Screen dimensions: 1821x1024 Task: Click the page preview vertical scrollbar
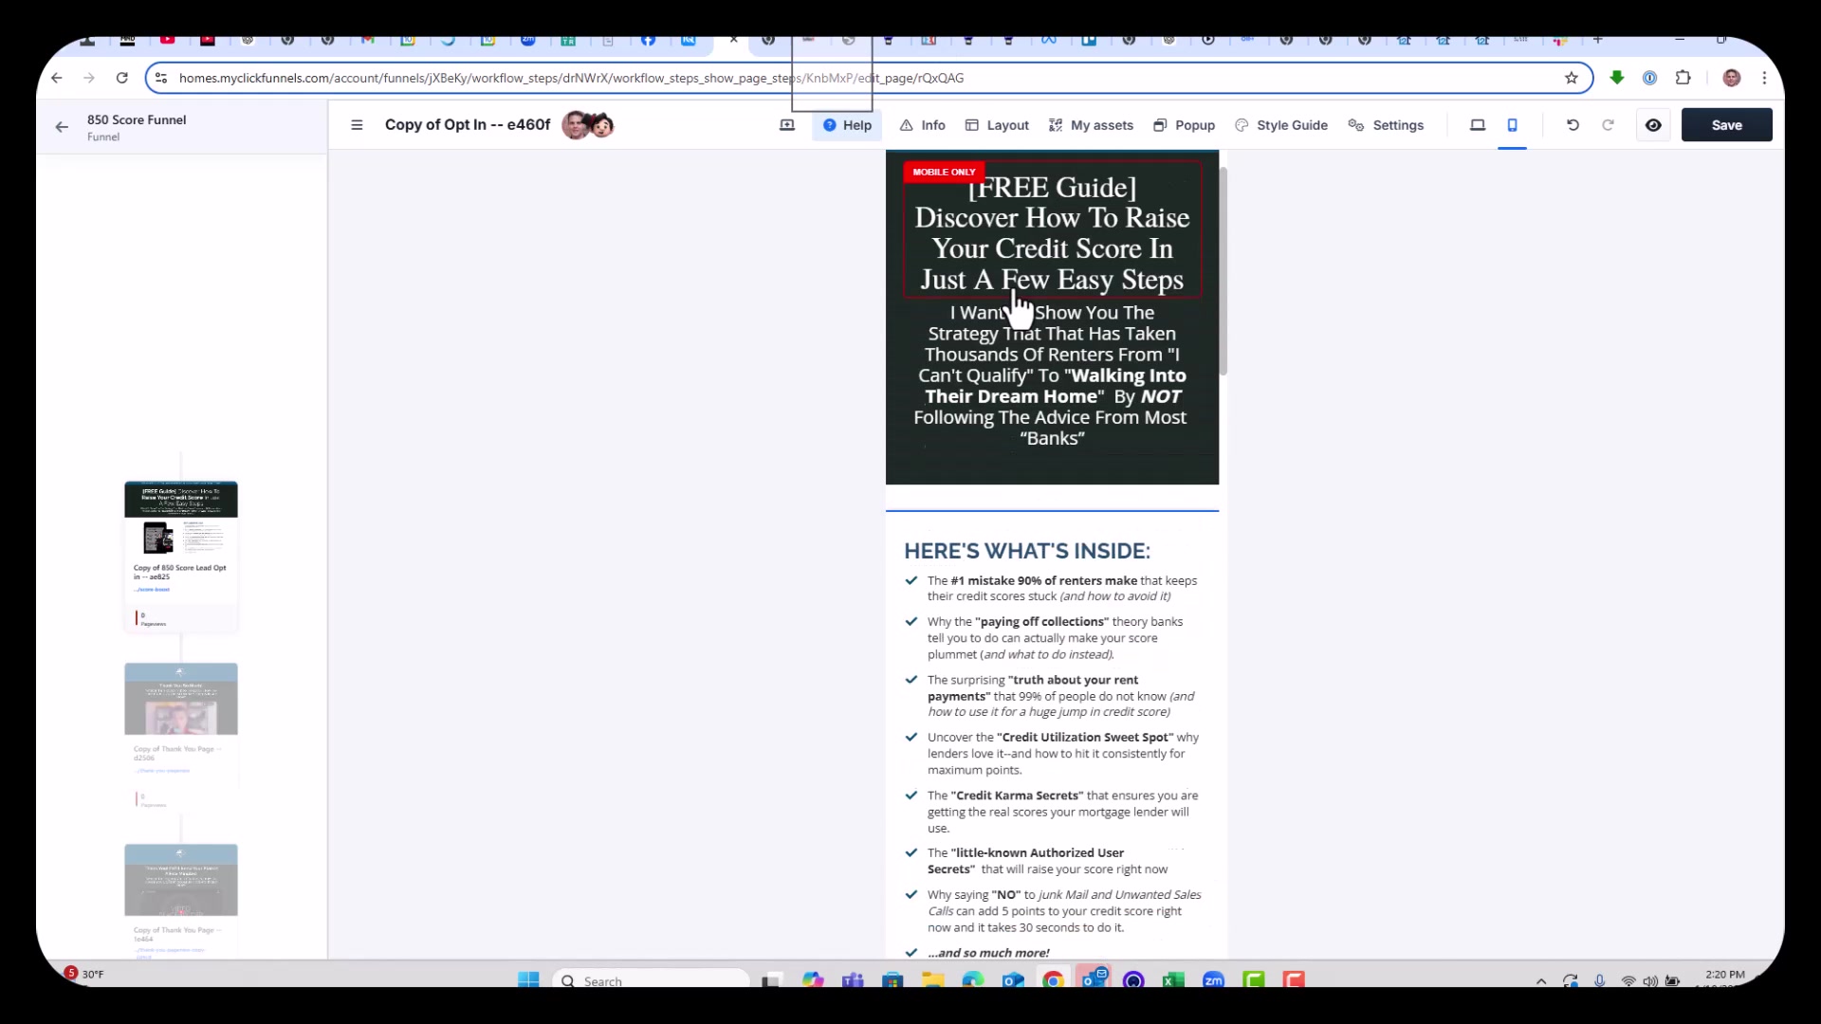pyautogui.click(x=1223, y=270)
